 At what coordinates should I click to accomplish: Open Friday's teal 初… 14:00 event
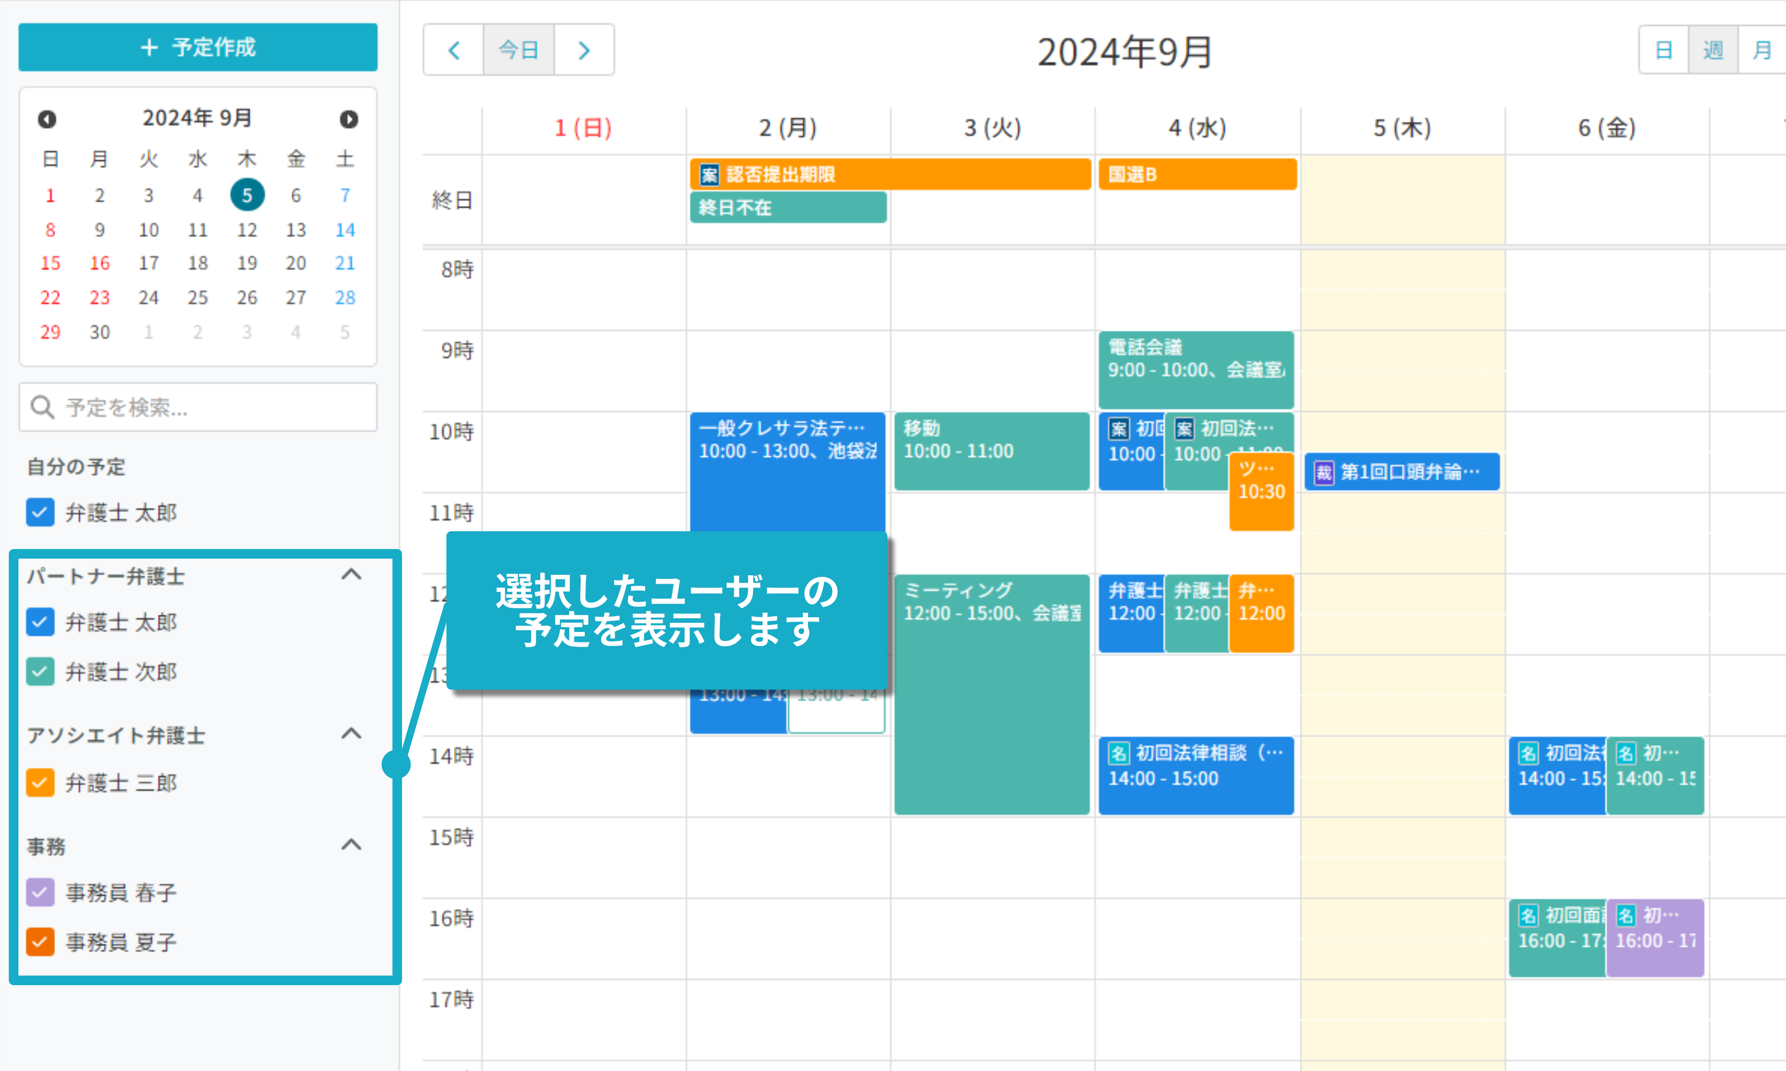pos(1656,776)
